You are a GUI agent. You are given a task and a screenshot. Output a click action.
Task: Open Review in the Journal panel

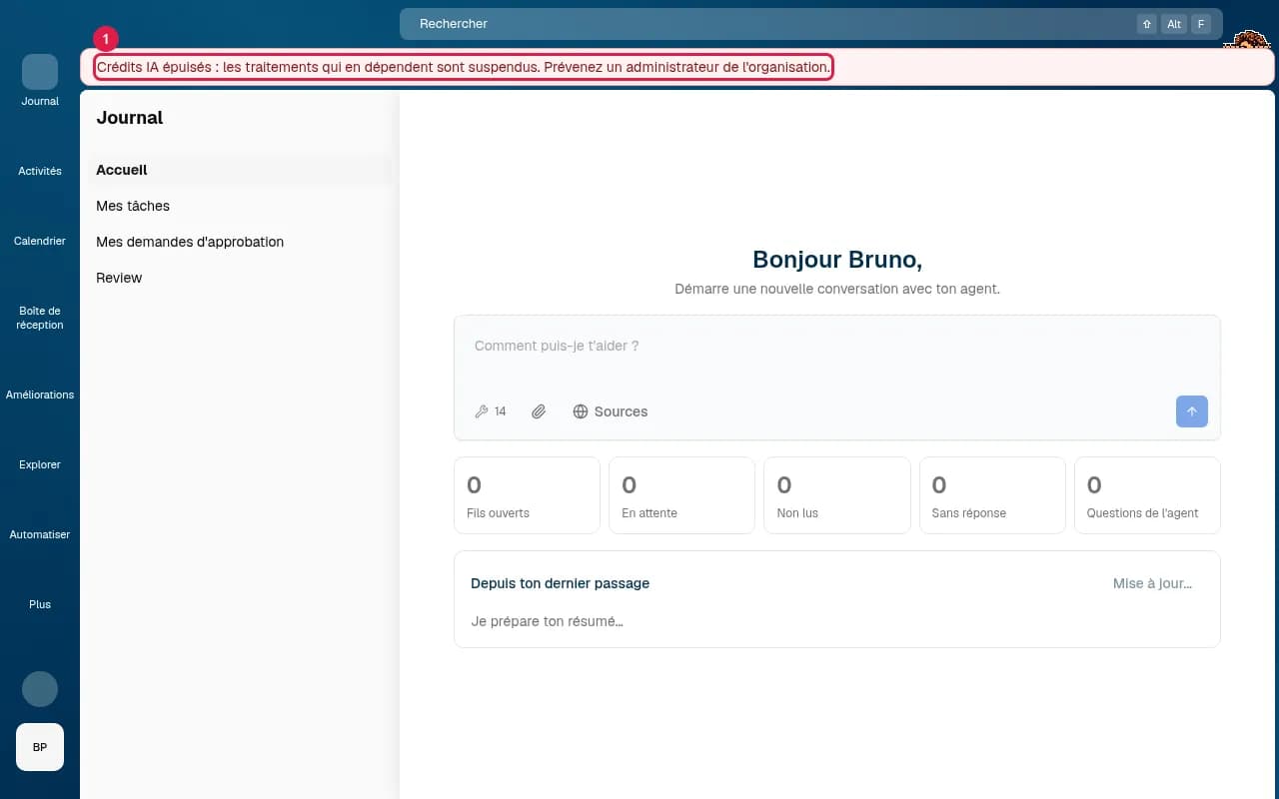pos(240,278)
